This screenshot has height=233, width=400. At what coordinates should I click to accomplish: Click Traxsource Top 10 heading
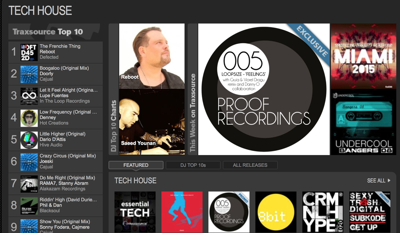tap(48, 32)
